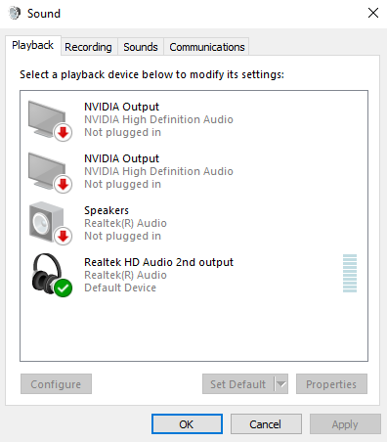Click the Configure button
The image size is (387, 442).
[x=56, y=384]
